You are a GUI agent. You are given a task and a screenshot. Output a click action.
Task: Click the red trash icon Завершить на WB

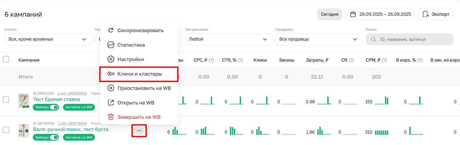coord(111,117)
